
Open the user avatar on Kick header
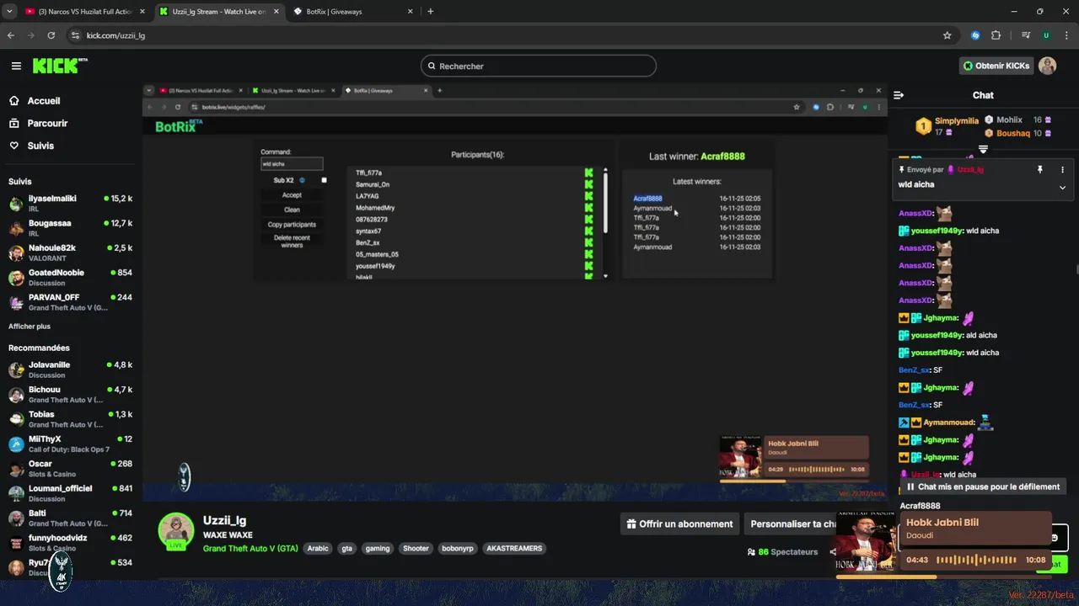point(1047,66)
